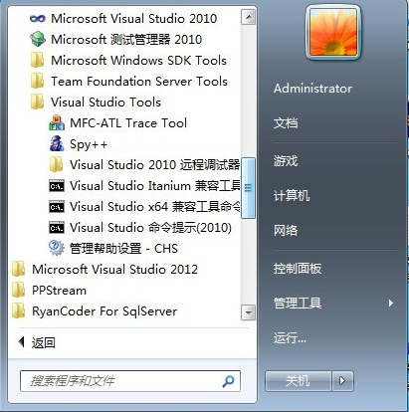This screenshot has width=409, height=412.
Task: Open the 运行... dialog
Action: pos(290,338)
